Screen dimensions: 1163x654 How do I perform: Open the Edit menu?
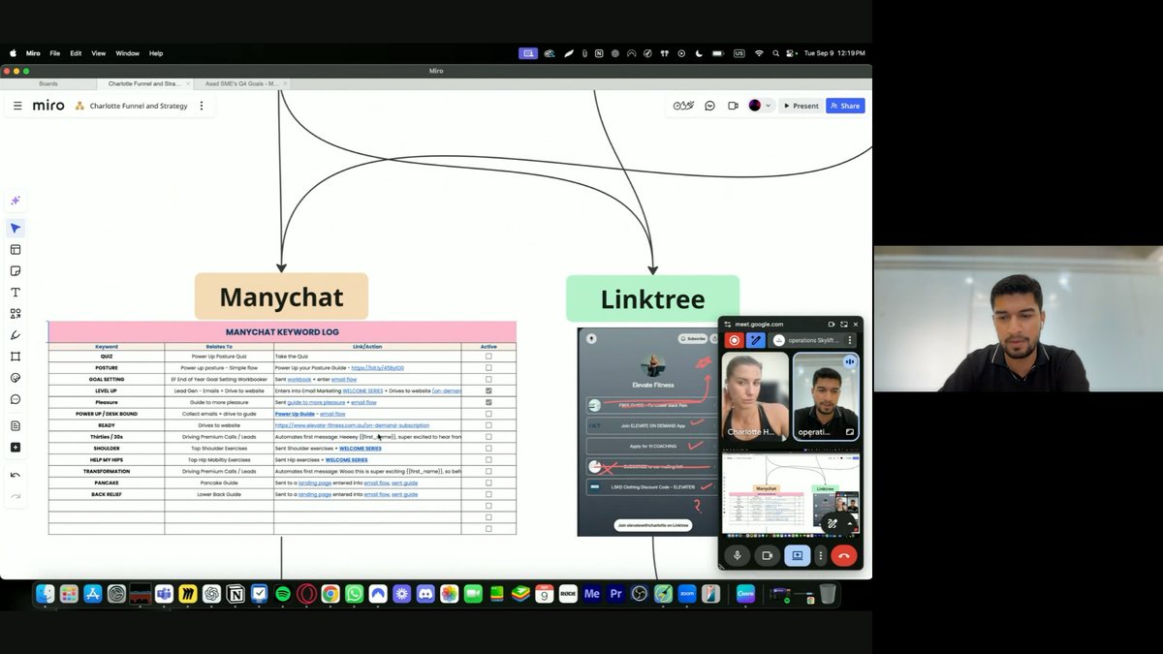76,53
